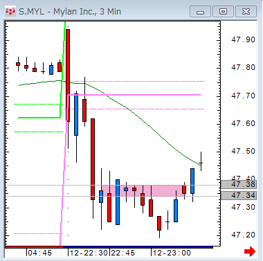This screenshot has width=263, height=261.
Task: Minimize the S.MYL chart window
Action: click(200, 12)
